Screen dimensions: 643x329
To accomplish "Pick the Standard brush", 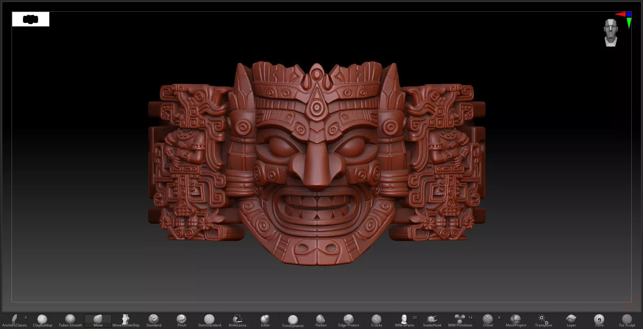I will pos(154,321).
